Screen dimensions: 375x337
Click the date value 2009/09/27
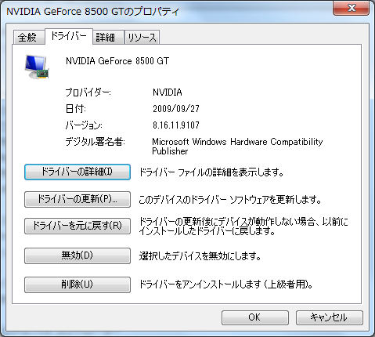point(176,109)
